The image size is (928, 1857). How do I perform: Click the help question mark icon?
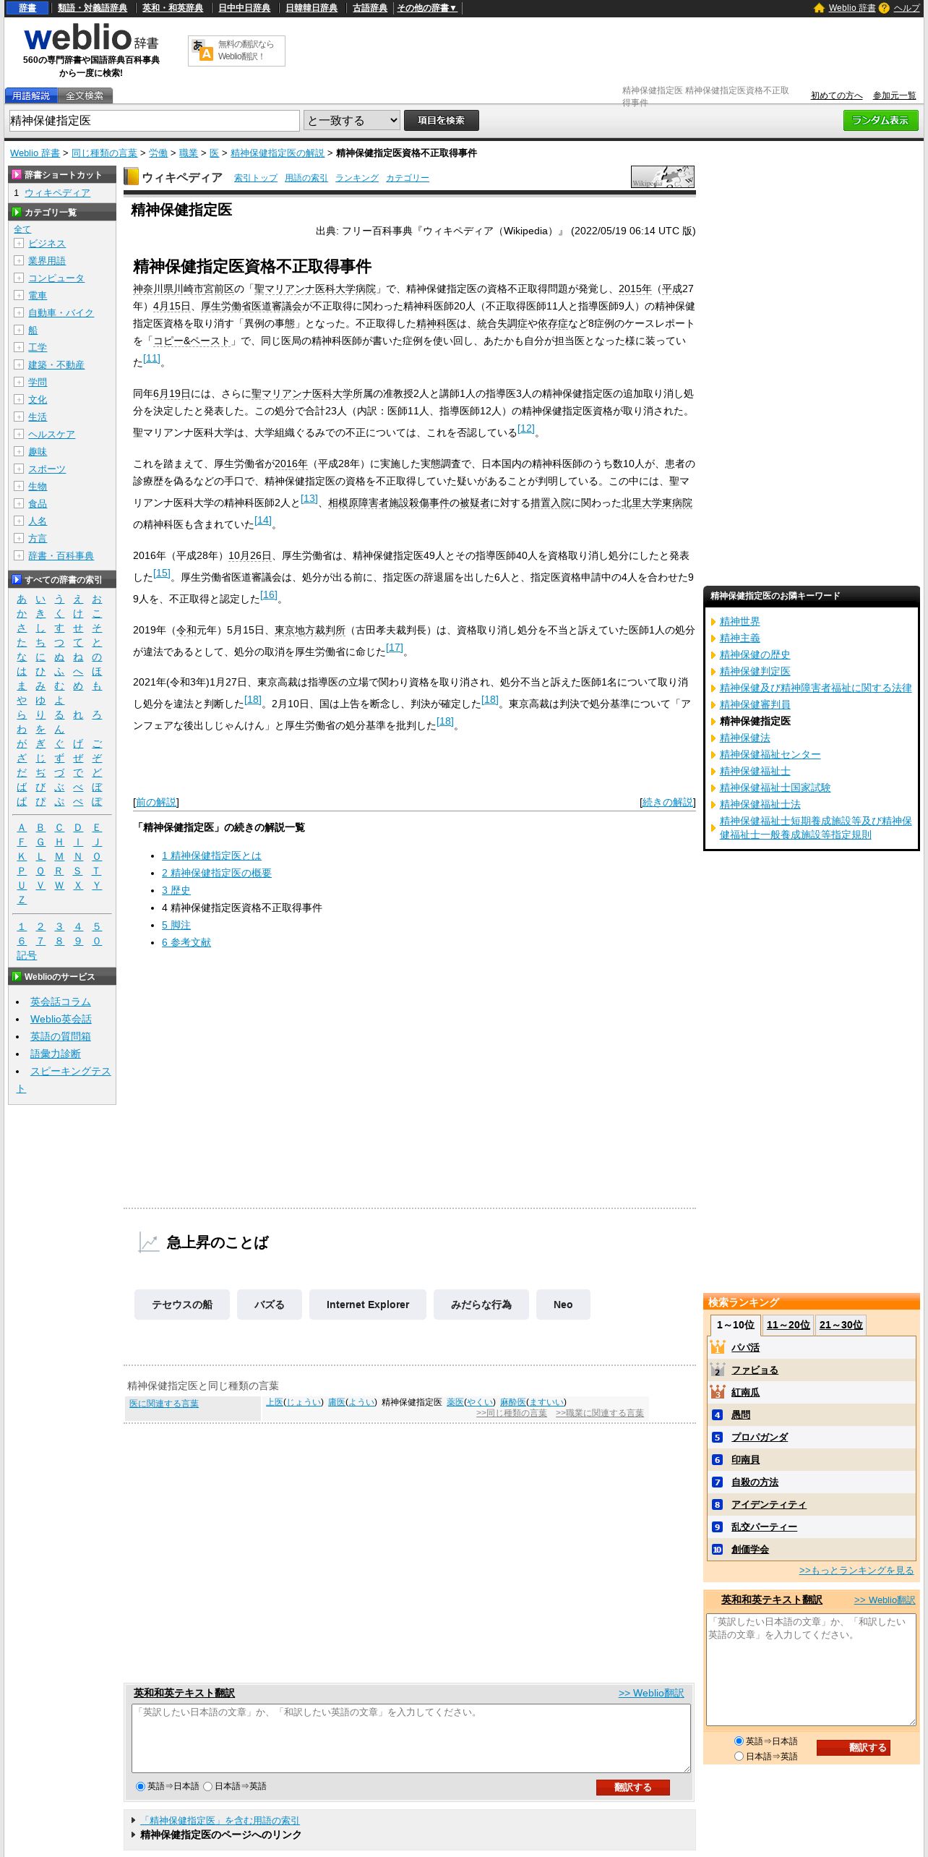pos(884,8)
